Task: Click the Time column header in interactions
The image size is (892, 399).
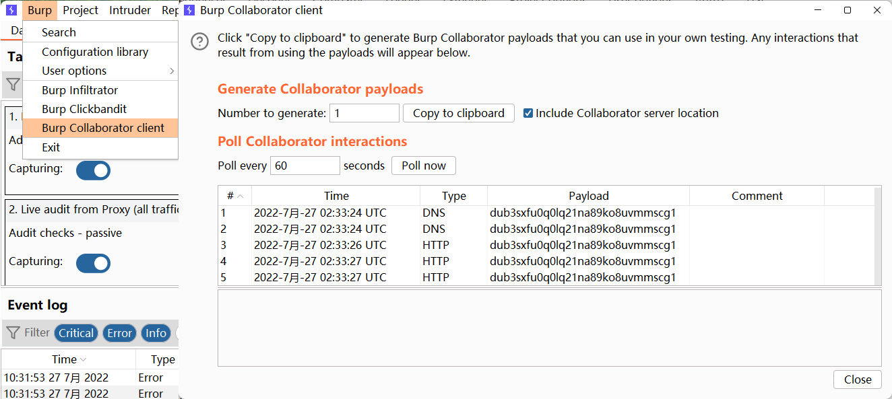Action: [x=336, y=196]
